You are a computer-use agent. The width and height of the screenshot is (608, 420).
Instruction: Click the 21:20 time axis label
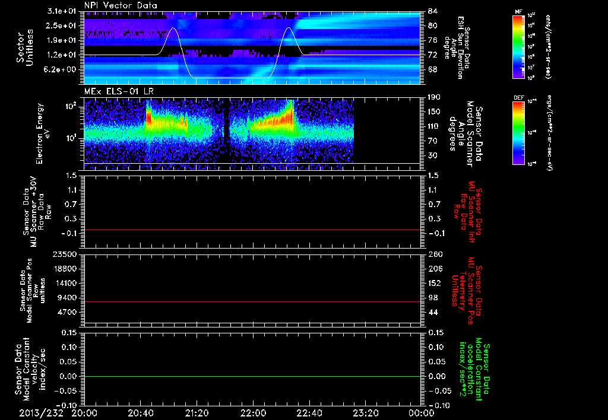pyautogui.click(x=197, y=413)
